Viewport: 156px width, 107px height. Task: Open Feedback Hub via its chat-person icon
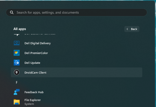(x=17, y=92)
